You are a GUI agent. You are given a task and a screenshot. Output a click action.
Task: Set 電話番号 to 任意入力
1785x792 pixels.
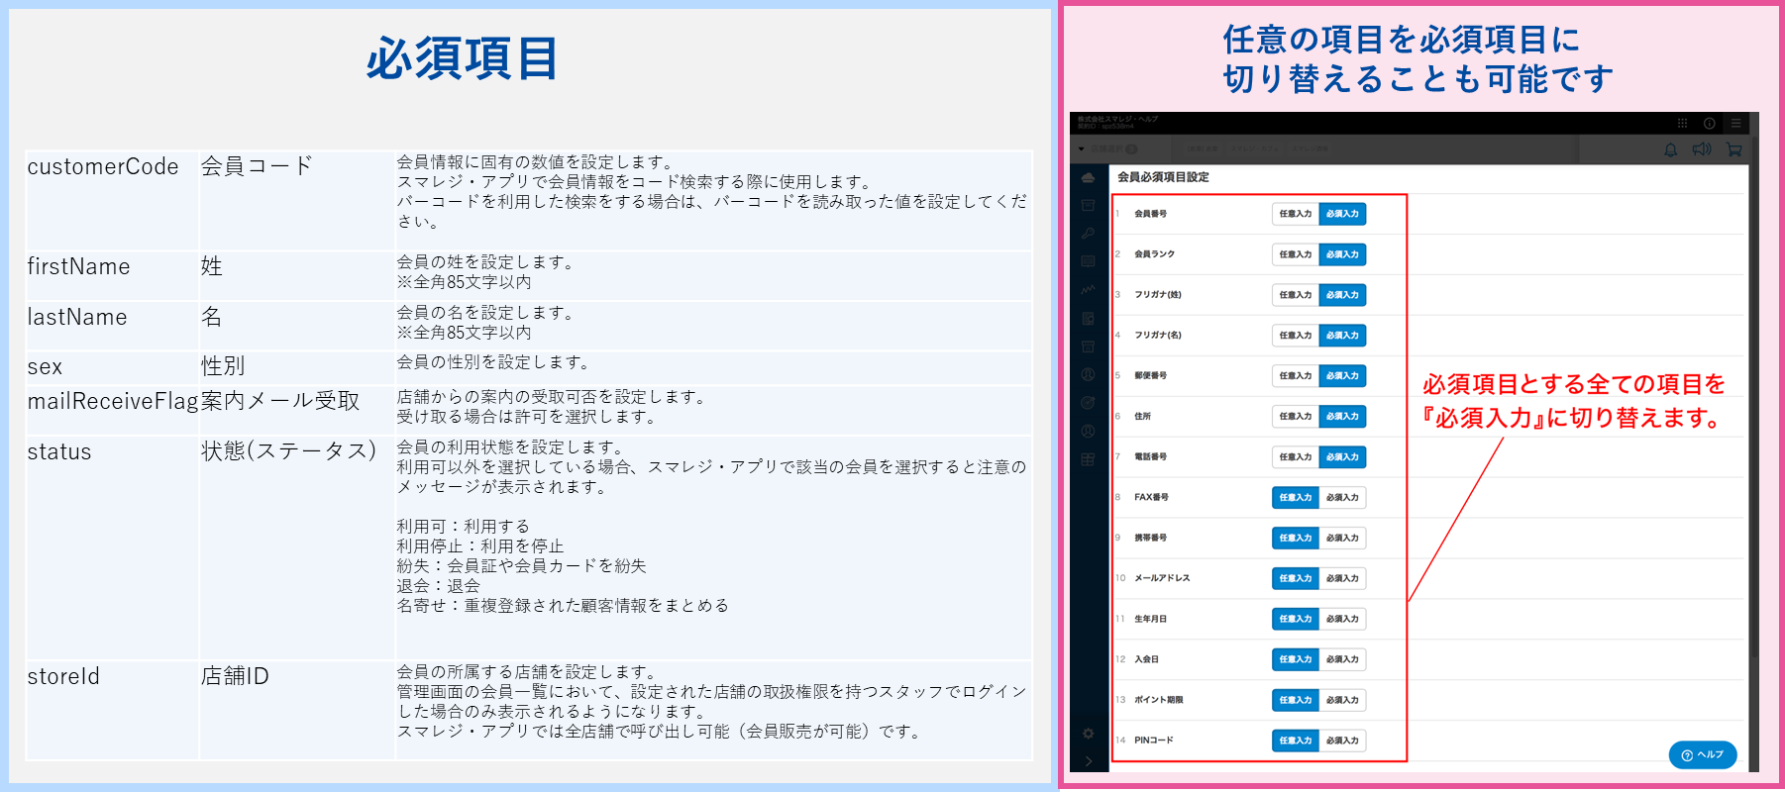click(x=1295, y=457)
